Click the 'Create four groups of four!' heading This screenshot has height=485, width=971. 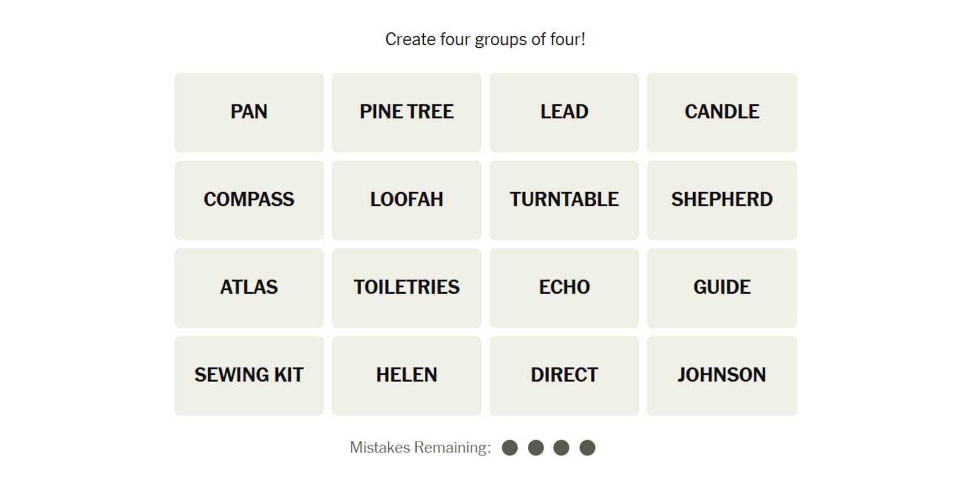point(485,39)
